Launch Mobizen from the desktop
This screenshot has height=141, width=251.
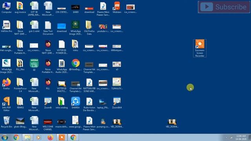117,7
